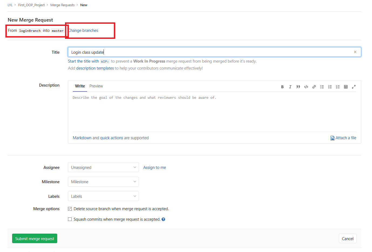Image resolution: width=372 pixels, height=252 pixels.
Task: Open description templates link
Action: [x=95, y=68]
